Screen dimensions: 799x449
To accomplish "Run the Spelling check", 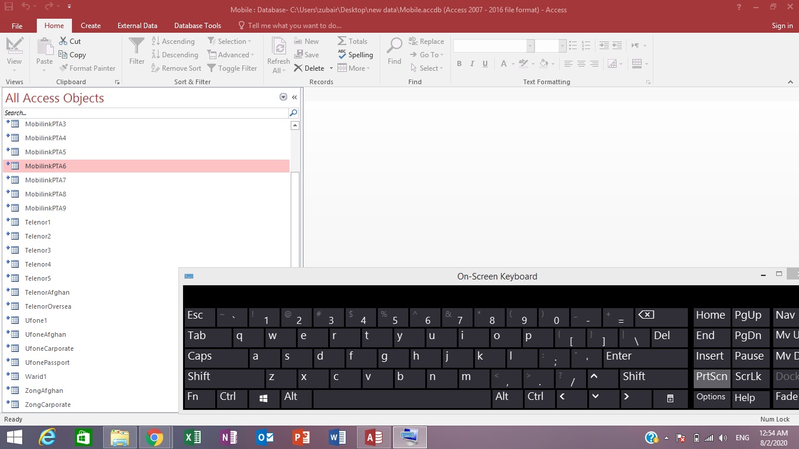I will (x=356, y=54).
